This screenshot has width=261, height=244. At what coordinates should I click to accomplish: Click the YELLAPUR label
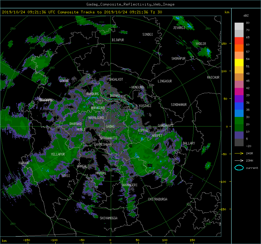click(x=58, y=154)
